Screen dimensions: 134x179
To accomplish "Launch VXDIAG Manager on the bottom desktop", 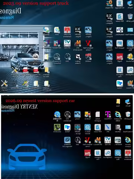I will click(x=67, y=140).
